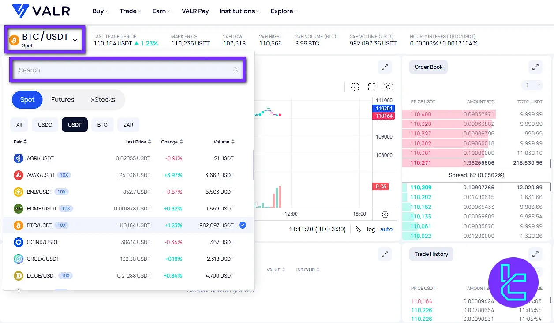Click bid price 110,209 in order book
This screenshot has width=554, height=323.
421,188
